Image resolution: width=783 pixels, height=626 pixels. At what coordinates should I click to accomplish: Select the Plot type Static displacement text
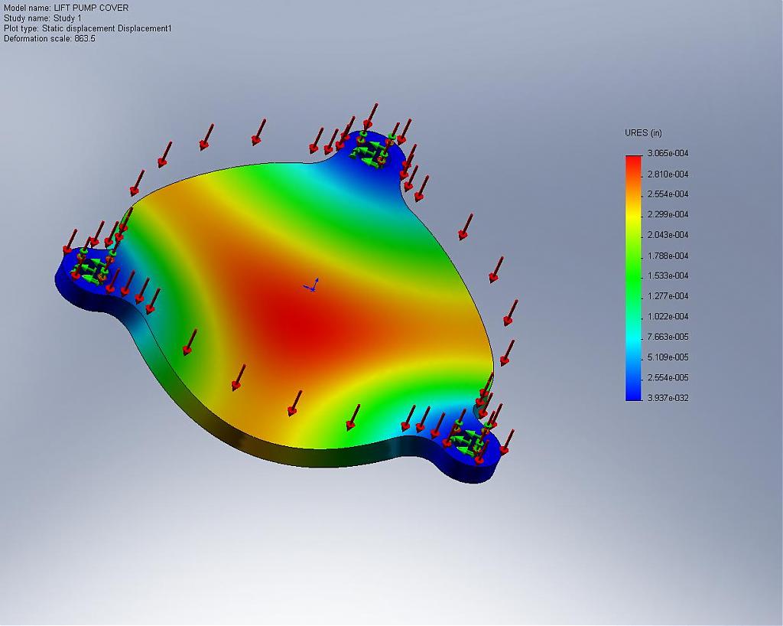point(88,28)
